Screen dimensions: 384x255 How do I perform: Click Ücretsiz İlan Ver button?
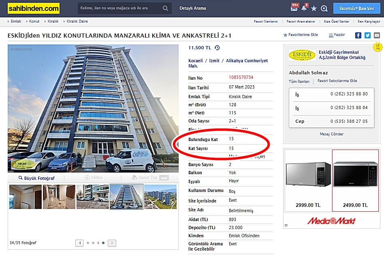point(357,8)
